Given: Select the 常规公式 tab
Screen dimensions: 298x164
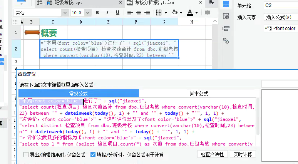Looking at the screenshot, I should pos(79,94).
